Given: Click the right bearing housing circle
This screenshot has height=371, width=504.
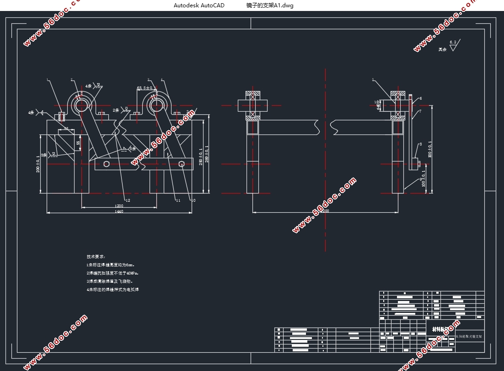Looking at the screenshot, I should (157, 105).
